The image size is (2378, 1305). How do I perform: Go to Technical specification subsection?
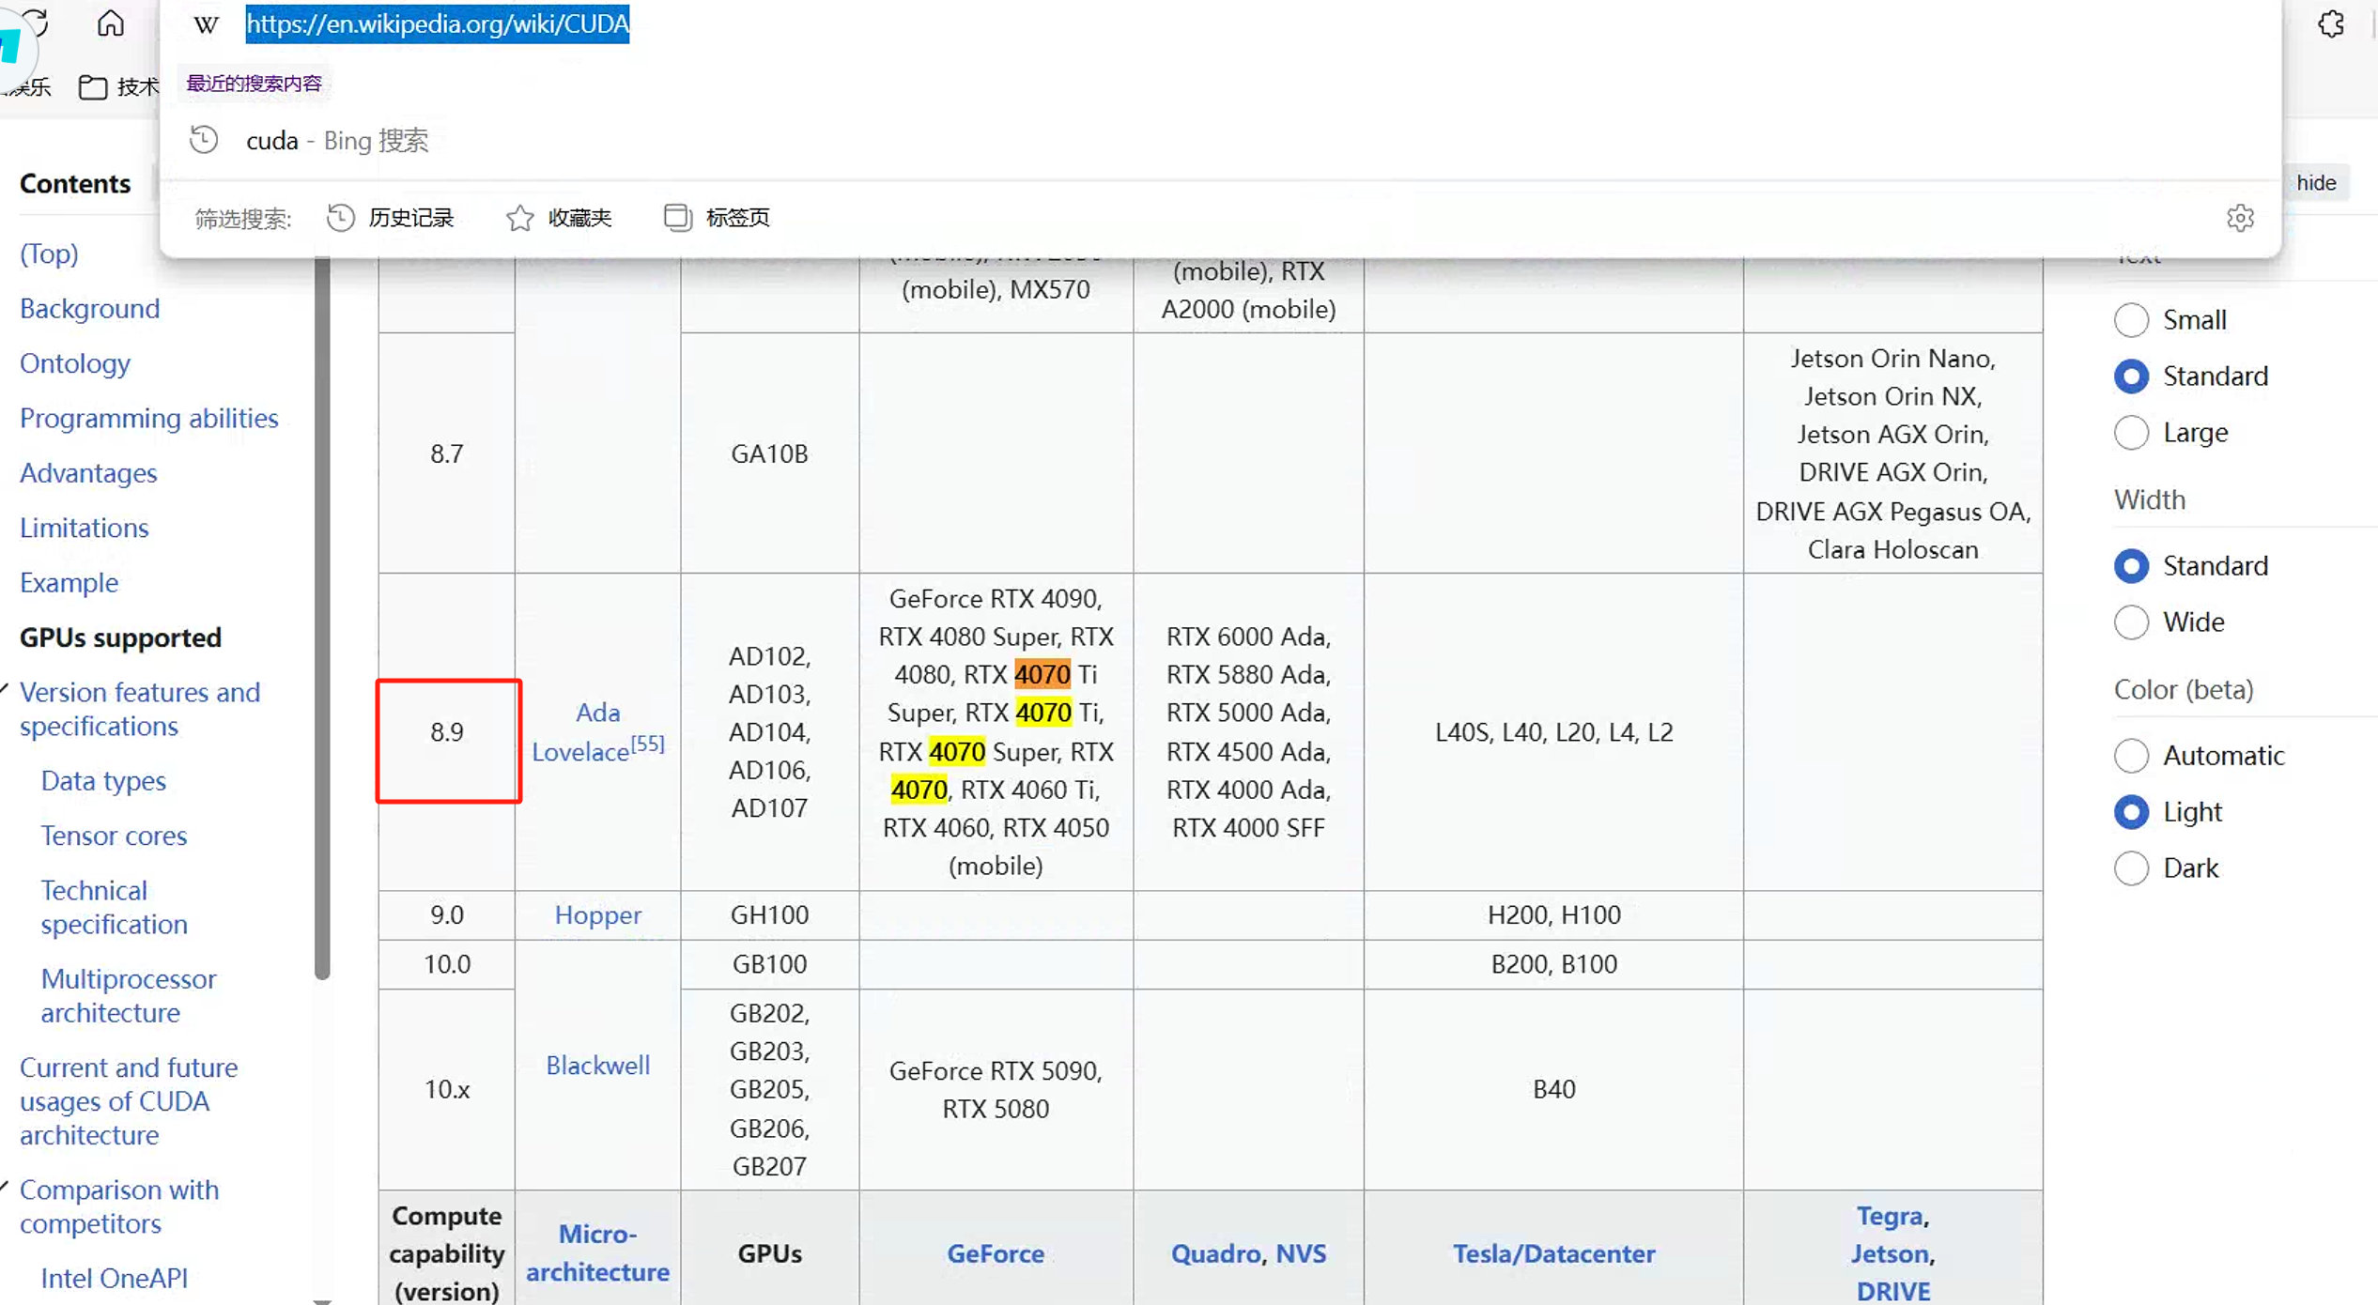[114, 907]
